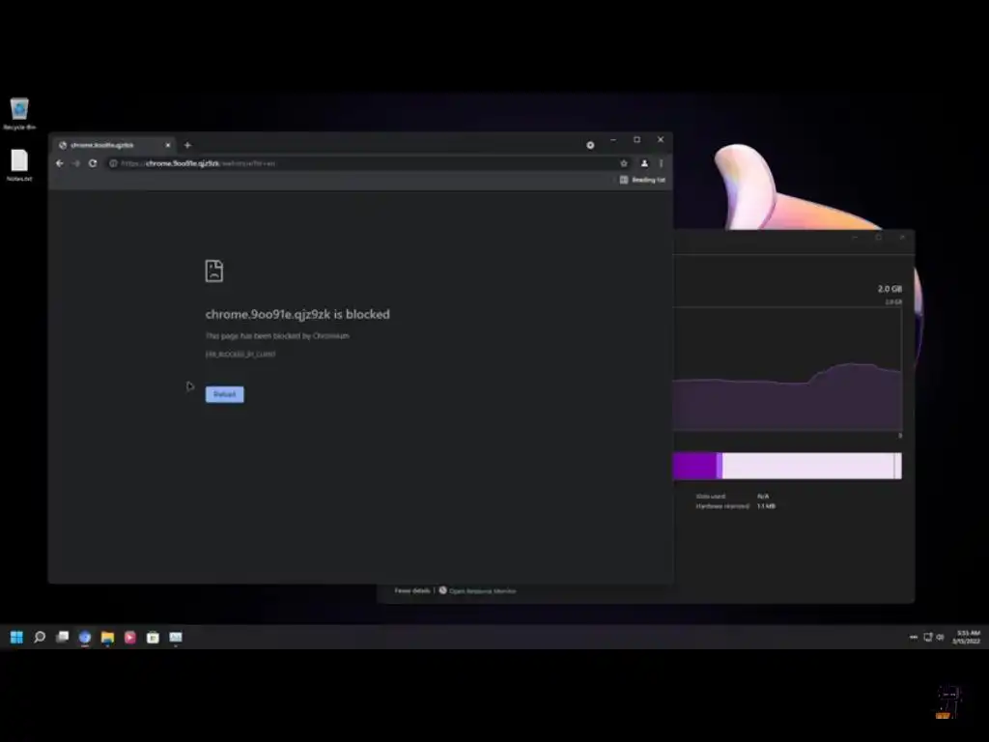Viewport: 989px width, 742px height.
Task: Minimize the Chromium window
Action: click(x=613, y=139)
